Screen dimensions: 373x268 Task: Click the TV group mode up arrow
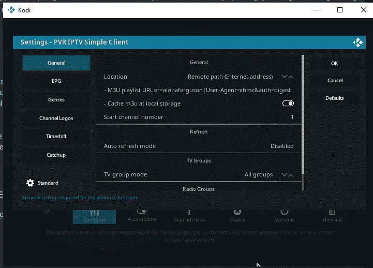[291, 175]
